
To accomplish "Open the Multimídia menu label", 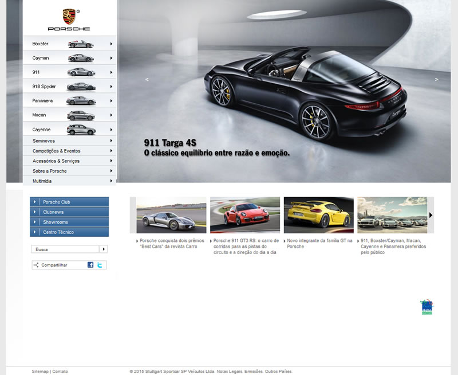I will pyautogui.click(x=42, y=181).
